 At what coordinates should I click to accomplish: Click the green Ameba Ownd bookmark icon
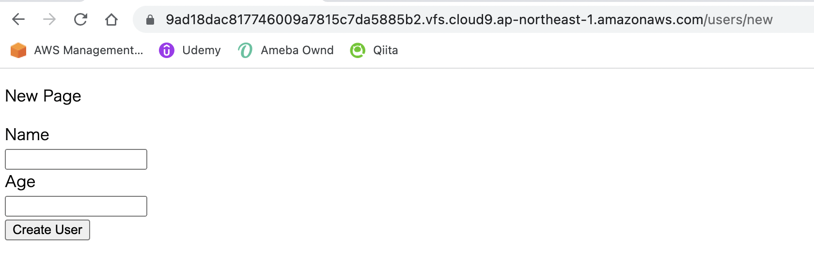(245, 50)
